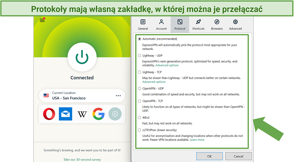Switch to the General tab

(143, 25)
